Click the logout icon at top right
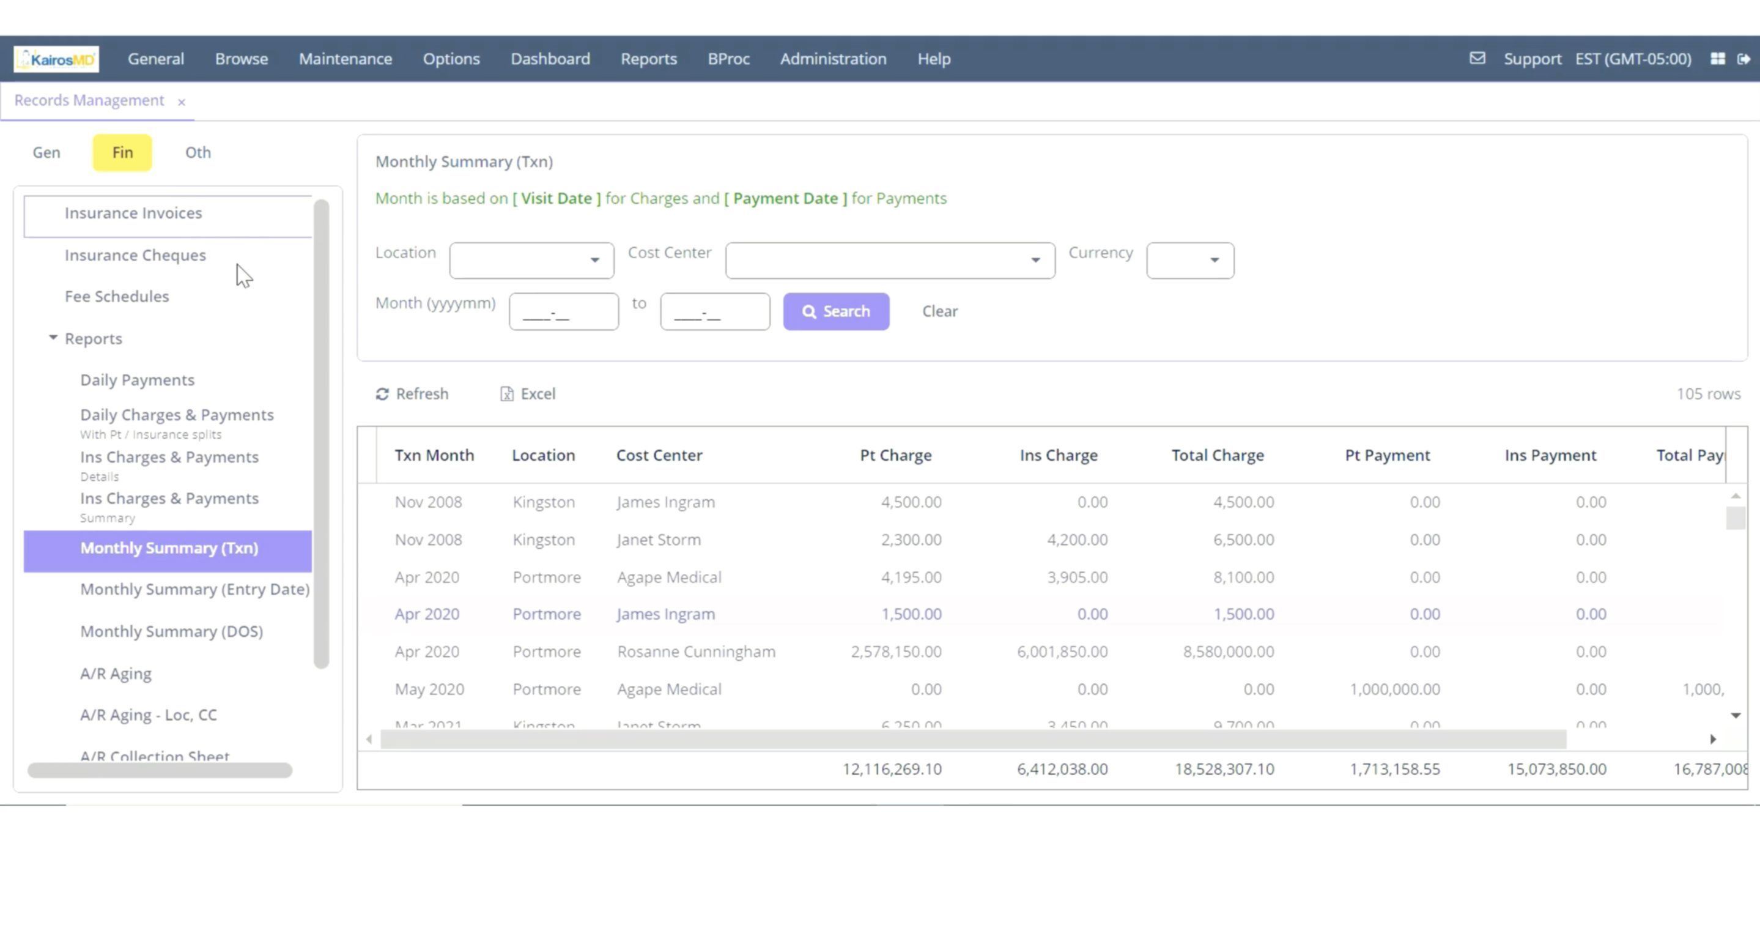 pos(1743,59)
